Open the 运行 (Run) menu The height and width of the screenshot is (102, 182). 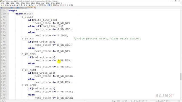(47, 3)
